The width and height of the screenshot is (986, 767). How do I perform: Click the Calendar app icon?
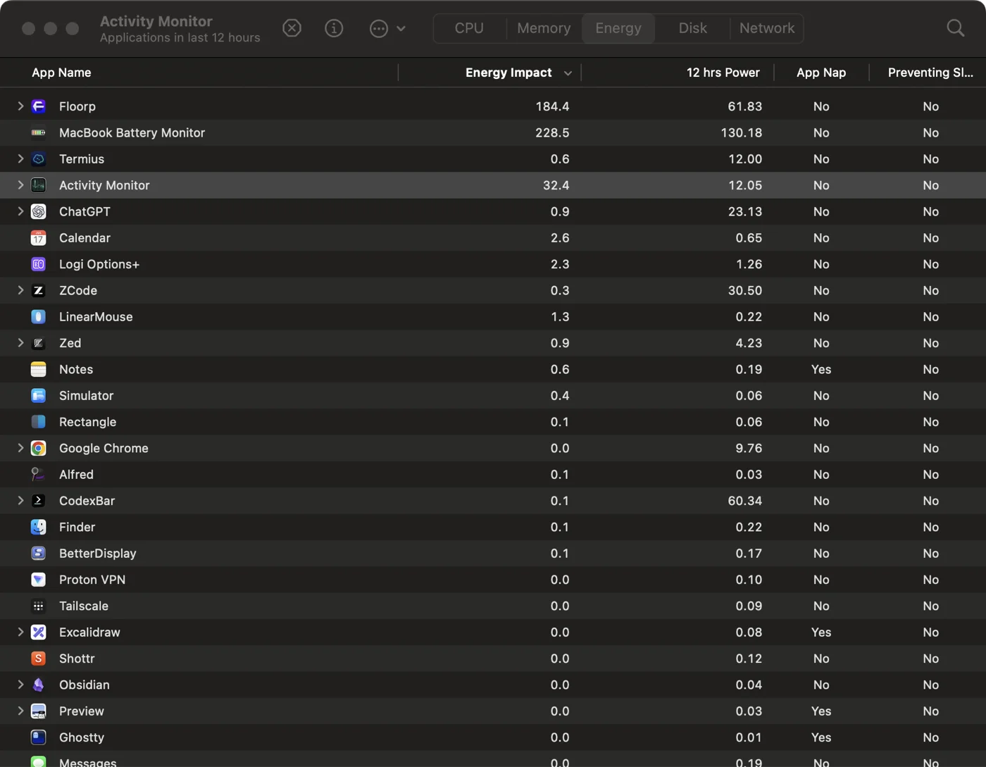39,238
